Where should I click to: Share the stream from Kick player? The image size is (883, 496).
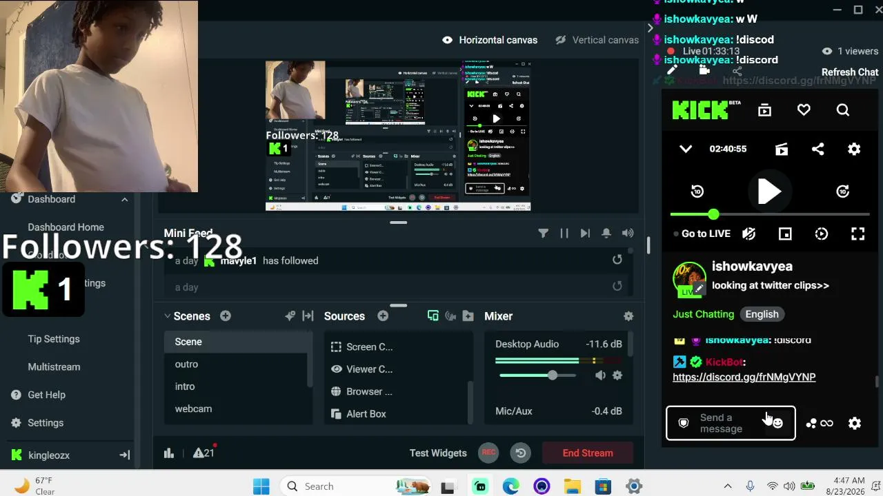pyautogui.click(x=817, y=149)
